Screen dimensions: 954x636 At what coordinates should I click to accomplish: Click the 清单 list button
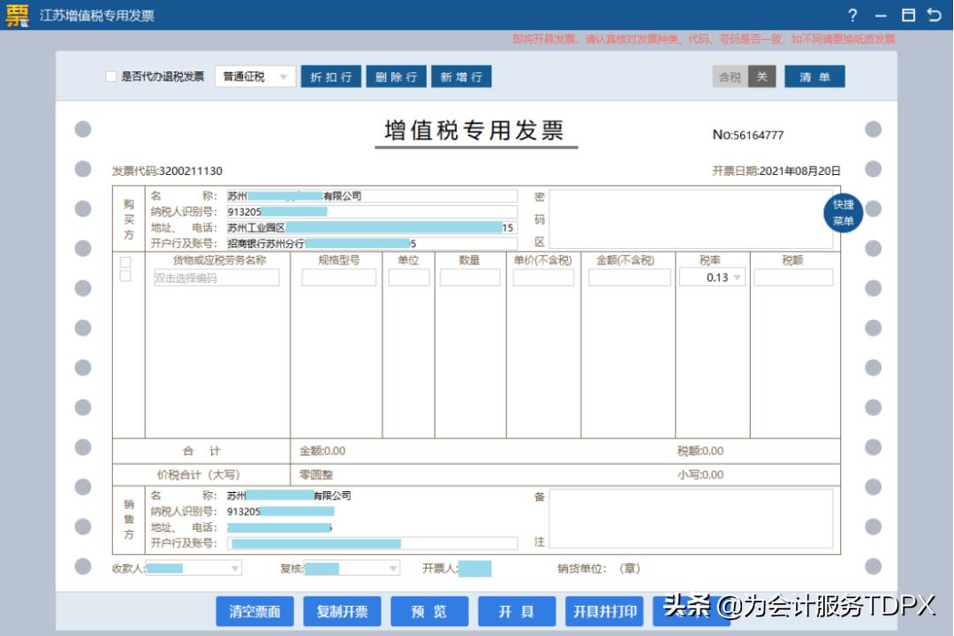point(814,78)
